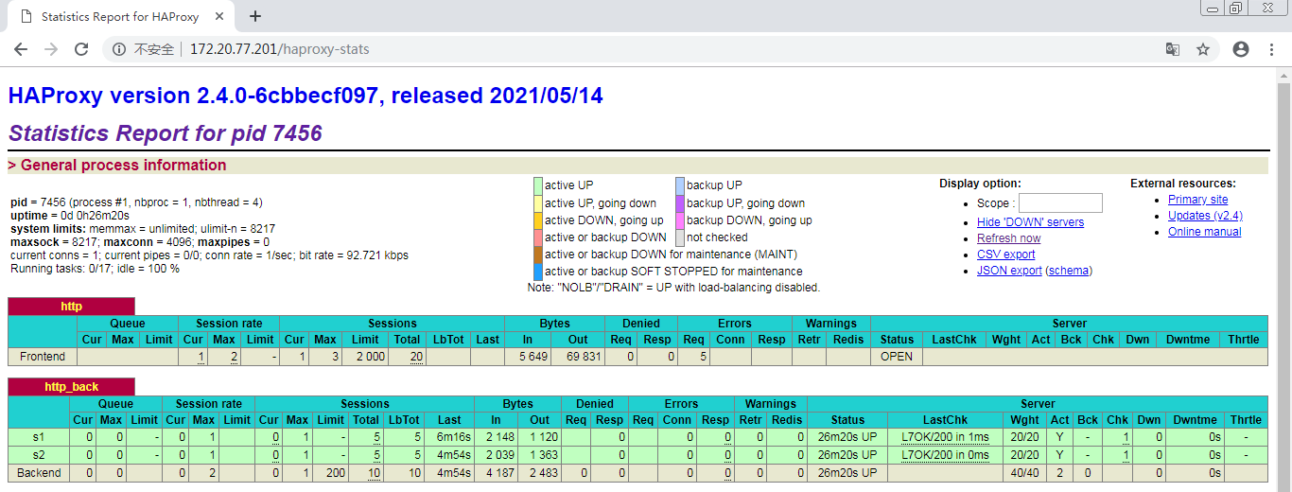Open a new browser tab
Screen dimensions: 1292x492
254,16
